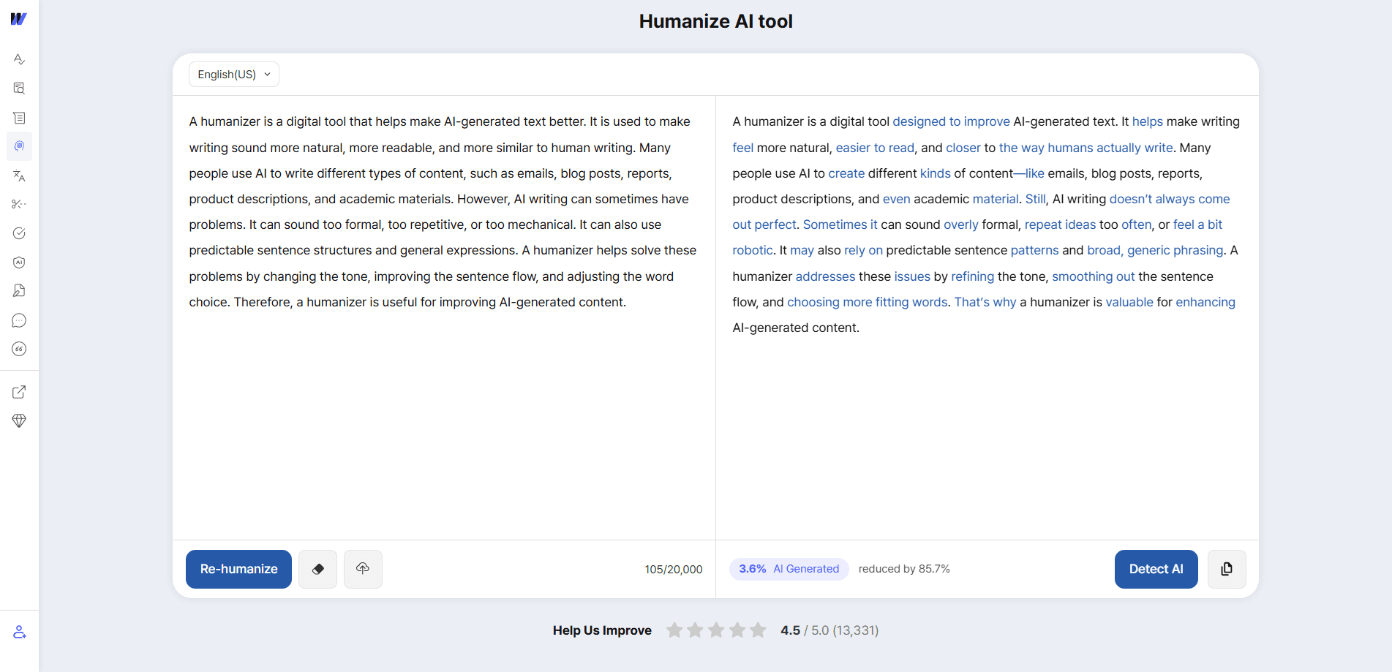Rate three stars in Help Us Improve
This screenshot has width=1392, height=672.
(716, 630)
